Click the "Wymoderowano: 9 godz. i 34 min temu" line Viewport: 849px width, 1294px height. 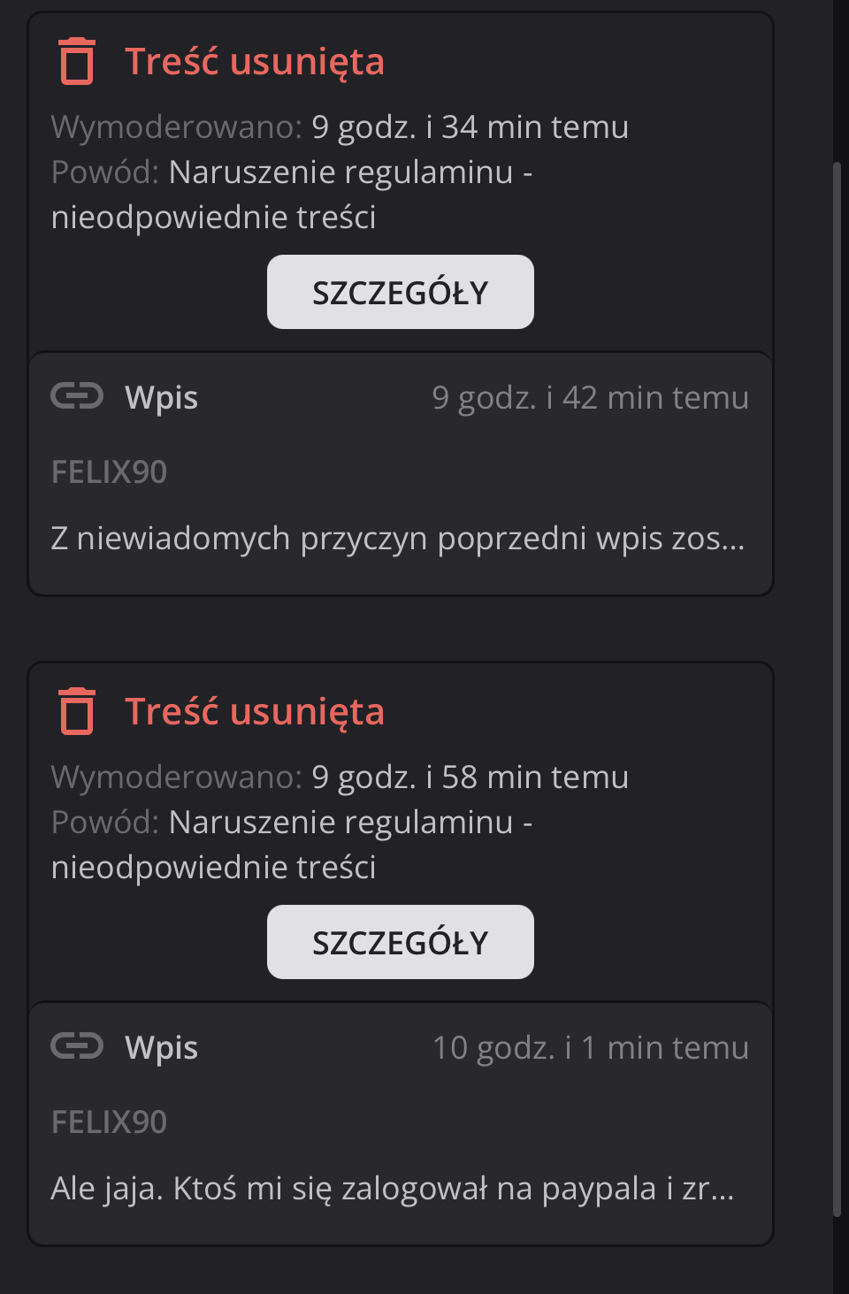(340, 127)
